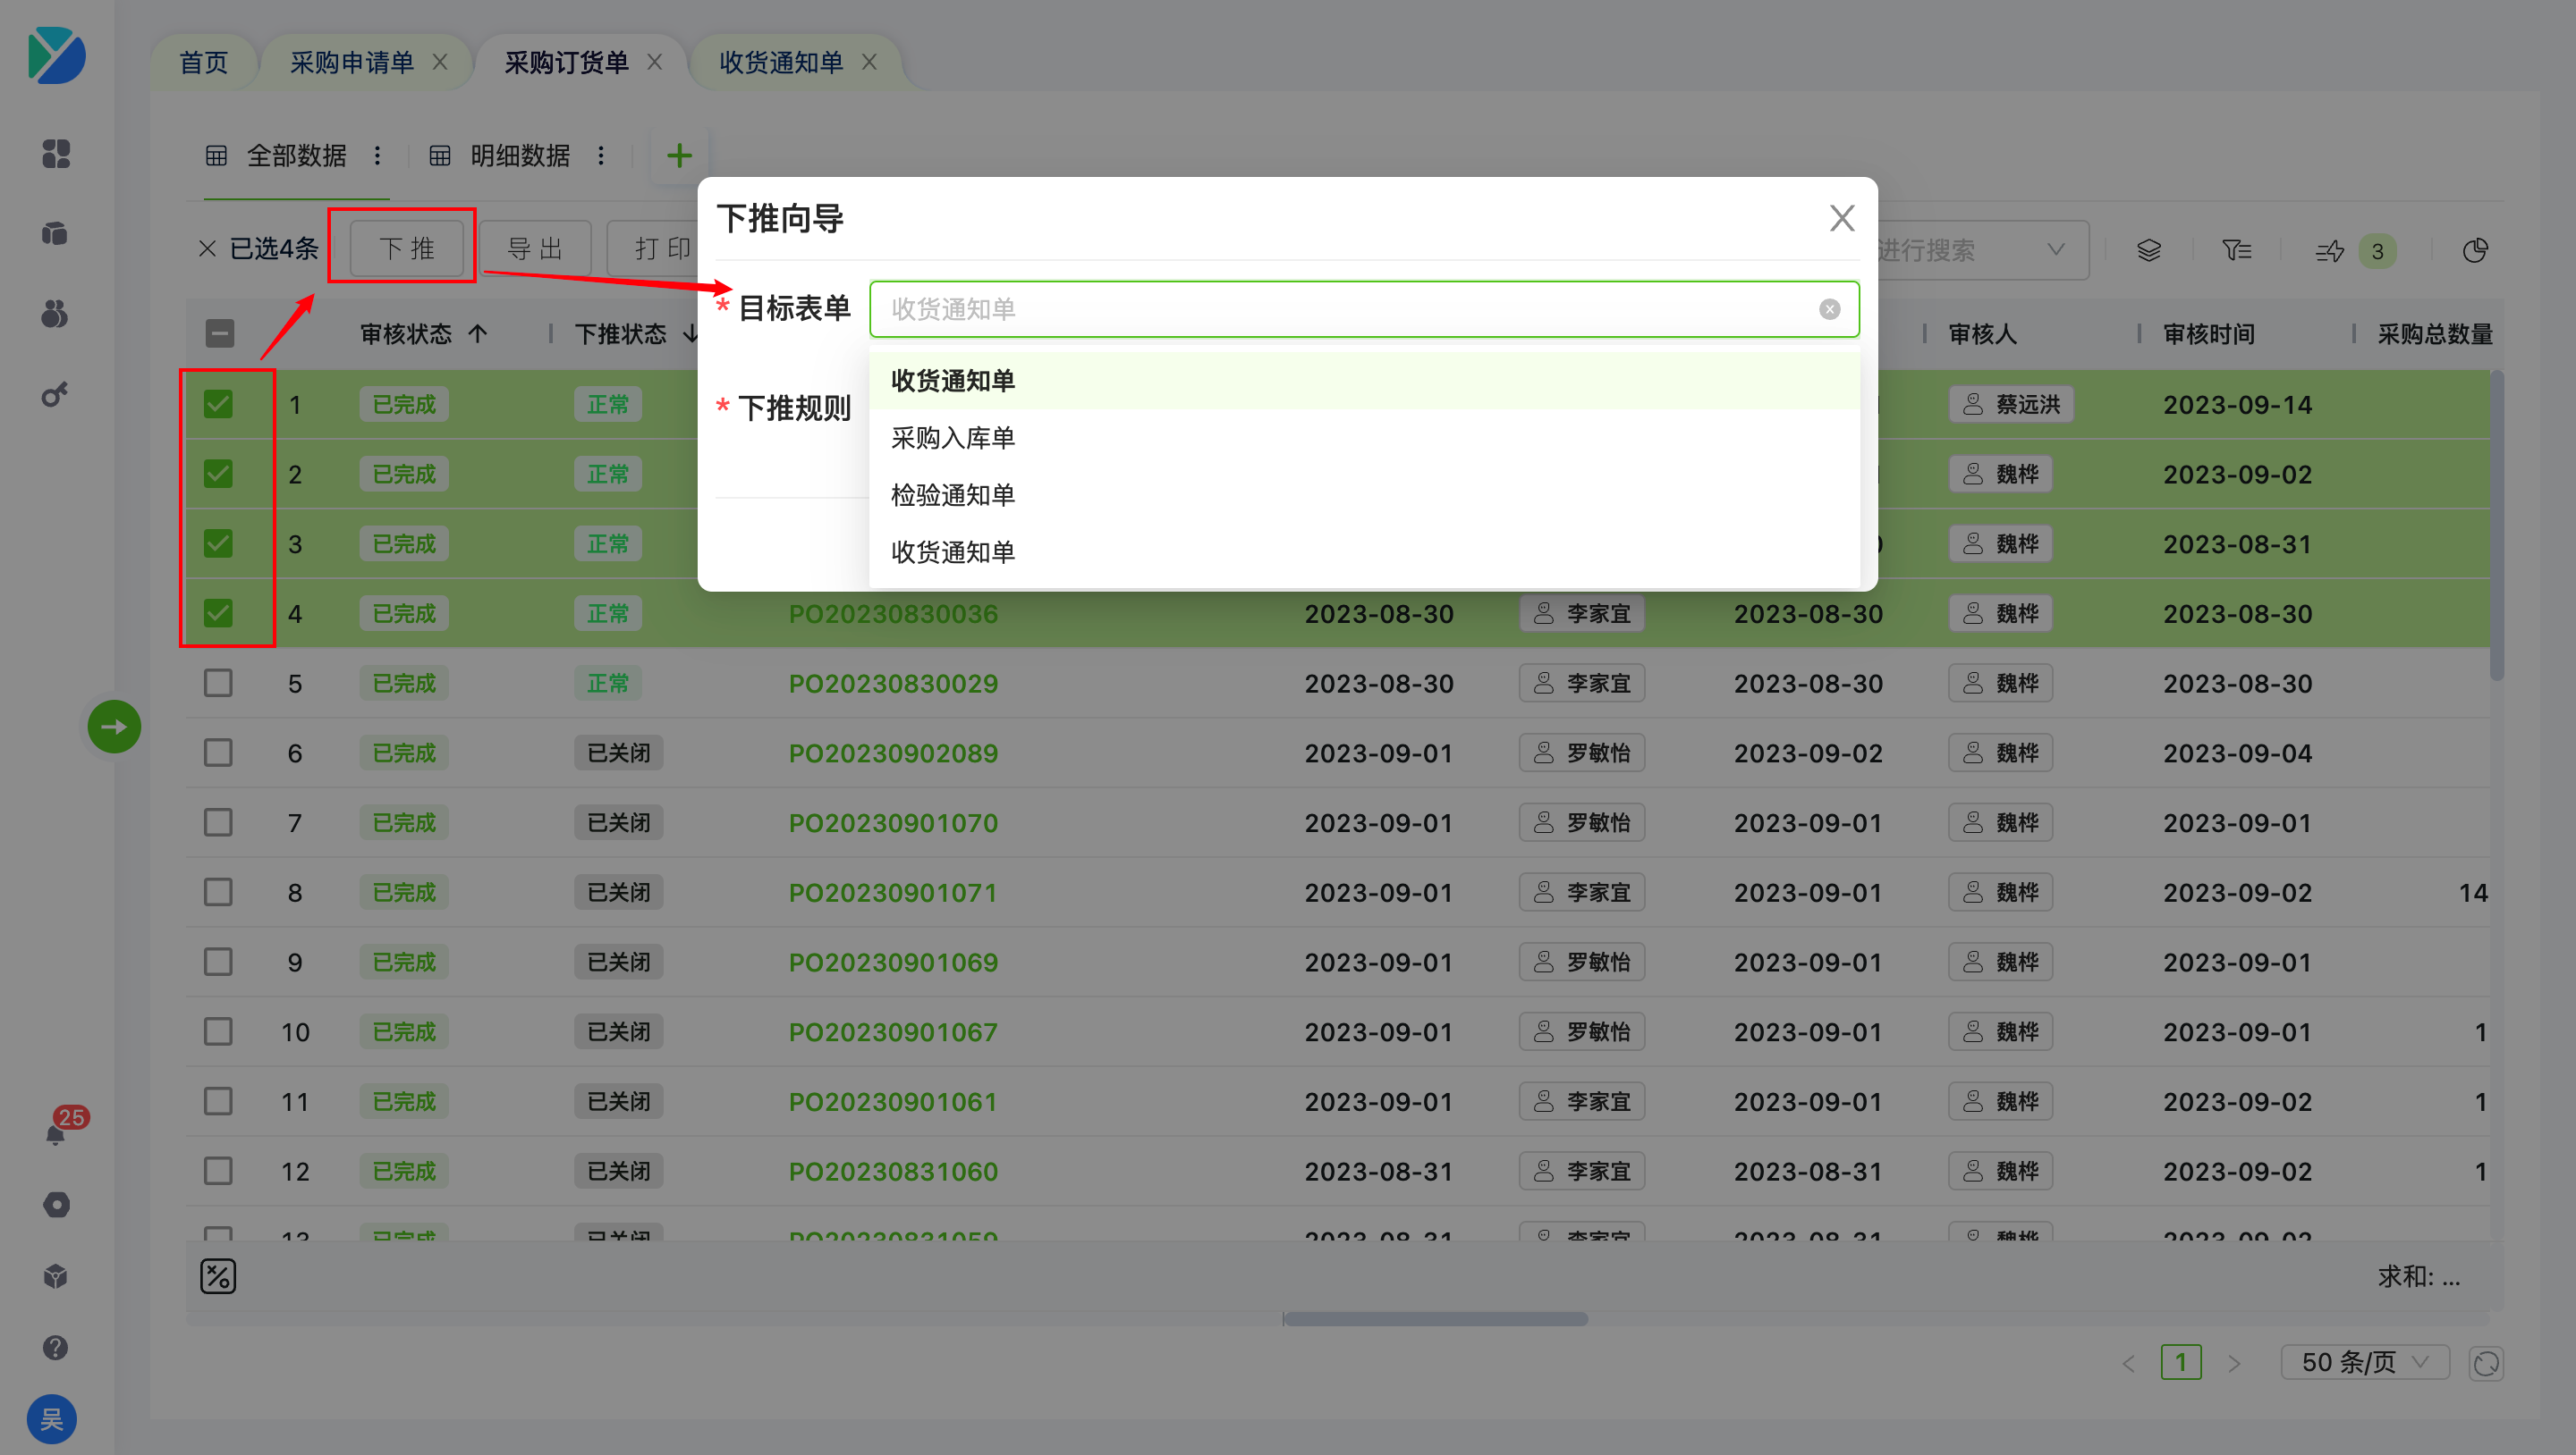Clear the target form input field
The height and width of the screenshot is (1455, 2576).
point(1829,310)
